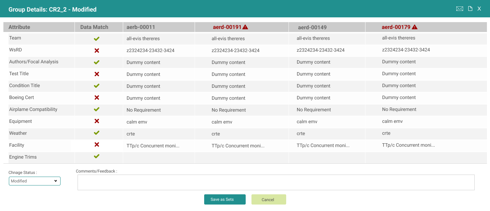Click green checkmark in Team row
This screenshot has height=211, width=490.
[x=97, y=39]
